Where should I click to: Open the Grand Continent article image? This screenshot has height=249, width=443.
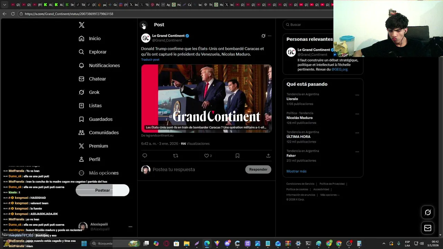(206, 99)
